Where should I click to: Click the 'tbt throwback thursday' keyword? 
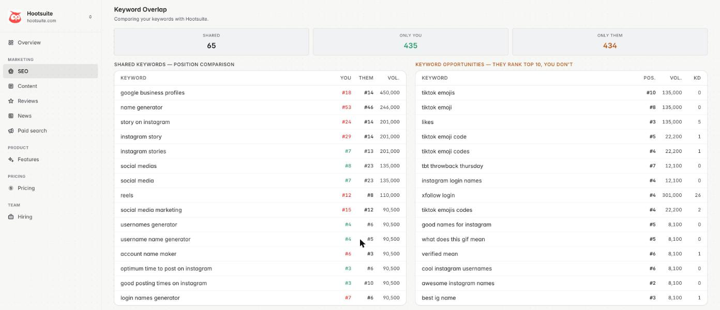pos(452,166)
